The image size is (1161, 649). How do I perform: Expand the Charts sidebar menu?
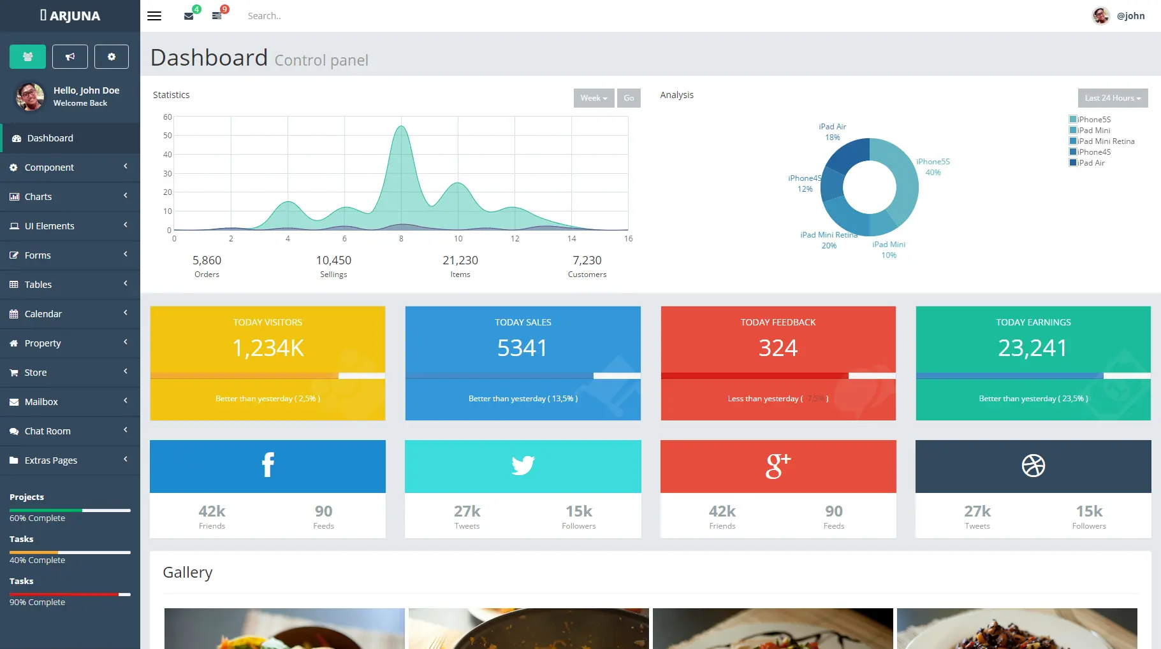70,197
